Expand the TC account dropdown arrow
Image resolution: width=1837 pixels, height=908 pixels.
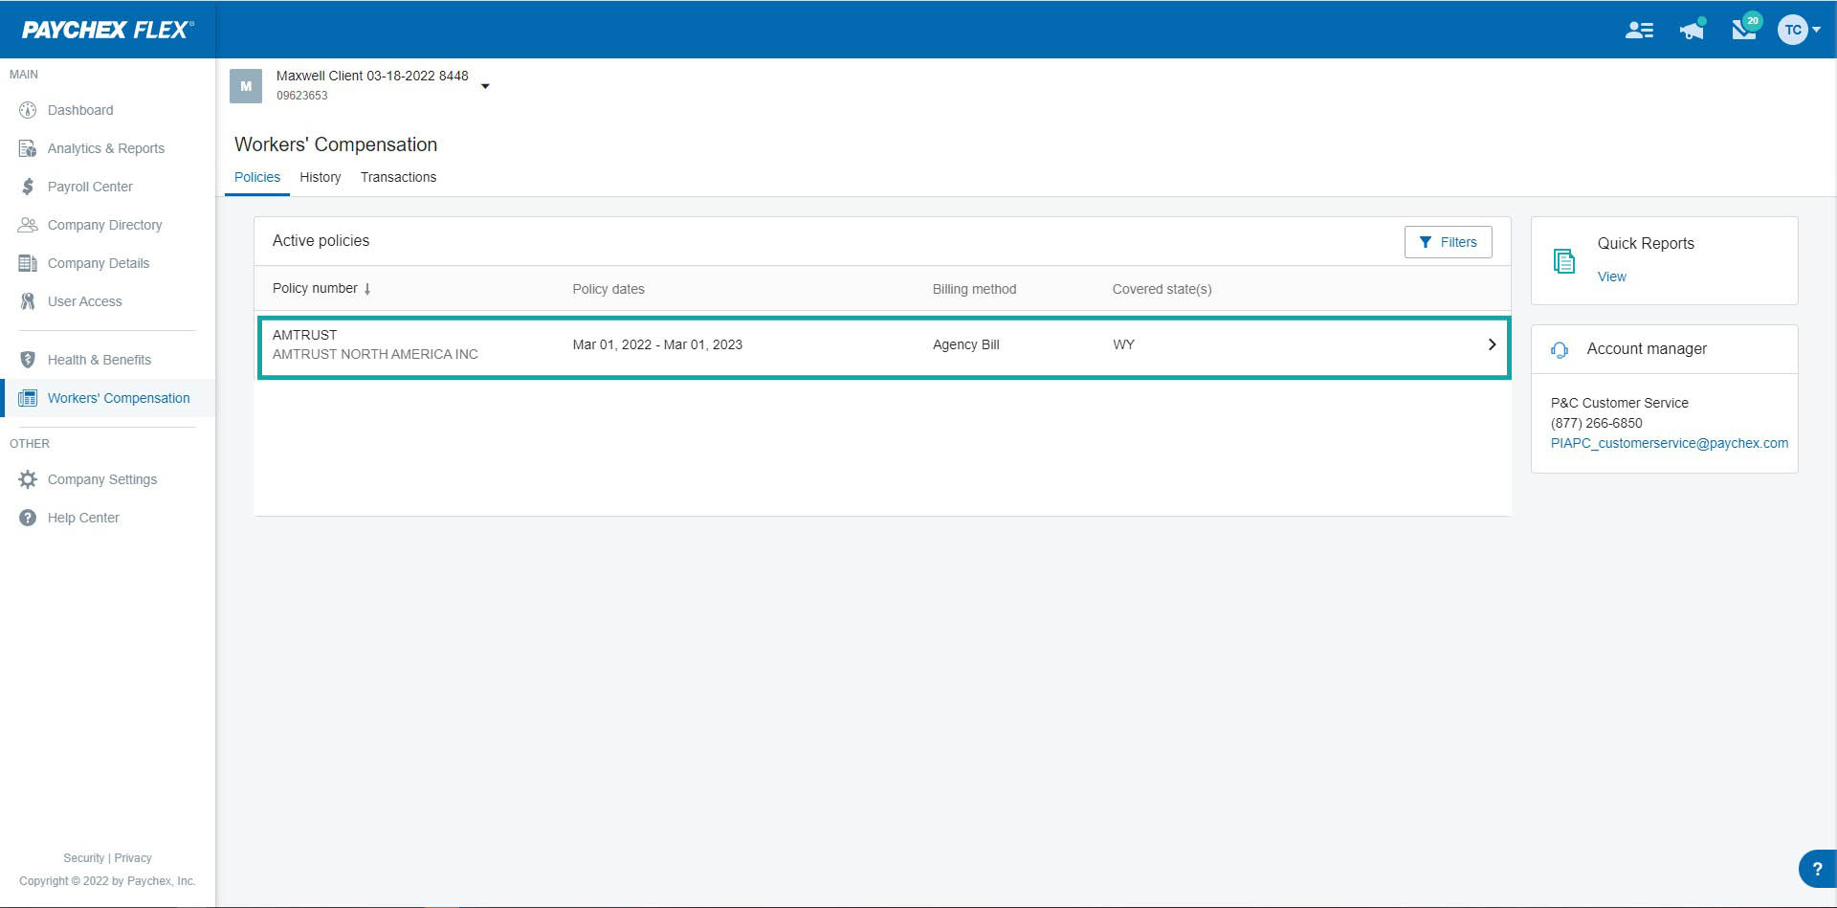coord(1816,30)
